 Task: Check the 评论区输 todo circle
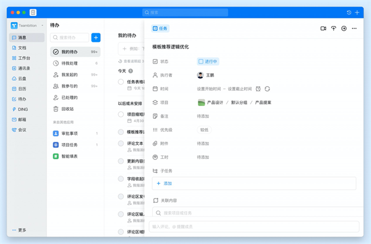121,214
